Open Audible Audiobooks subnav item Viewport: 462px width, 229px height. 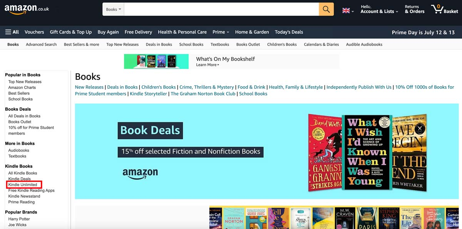point(364,44)
